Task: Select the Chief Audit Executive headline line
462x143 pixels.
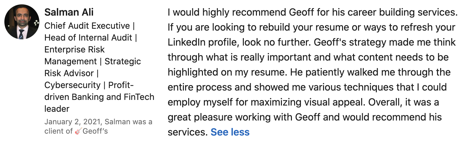Action: point(90,26)
